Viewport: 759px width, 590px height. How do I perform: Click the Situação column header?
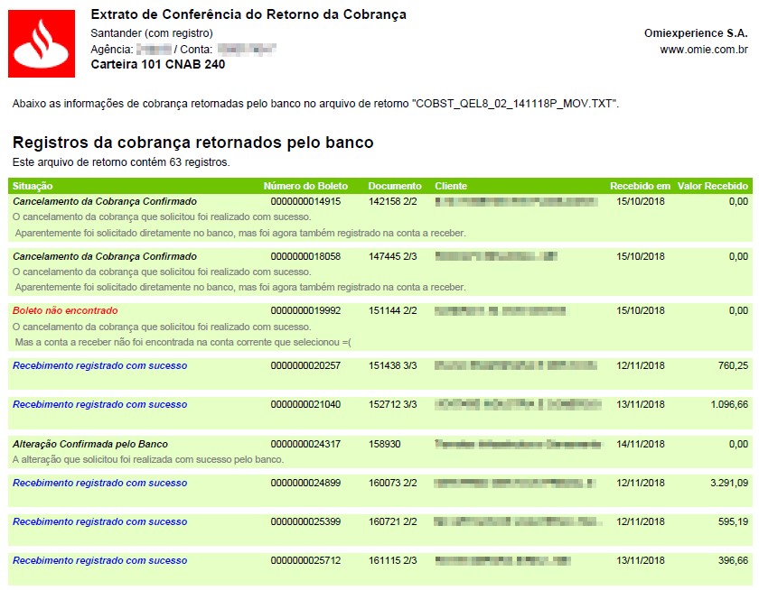pyautogui.click(x=33, y=186)
